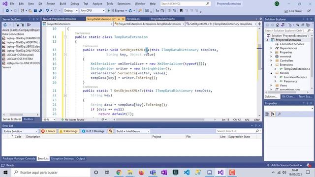Click the Connect to Server icon in Server Explorer
Screen dimensions: 315x177
pyautogui.click(x=23, y=25)
